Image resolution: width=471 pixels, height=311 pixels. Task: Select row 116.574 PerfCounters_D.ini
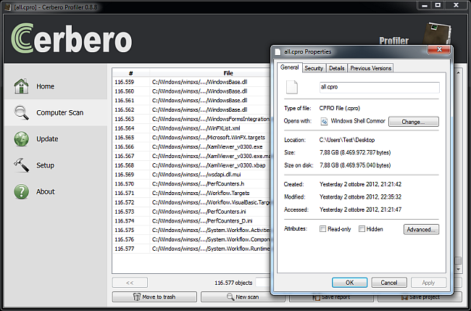pyautogui.click(x=191, y=221)
